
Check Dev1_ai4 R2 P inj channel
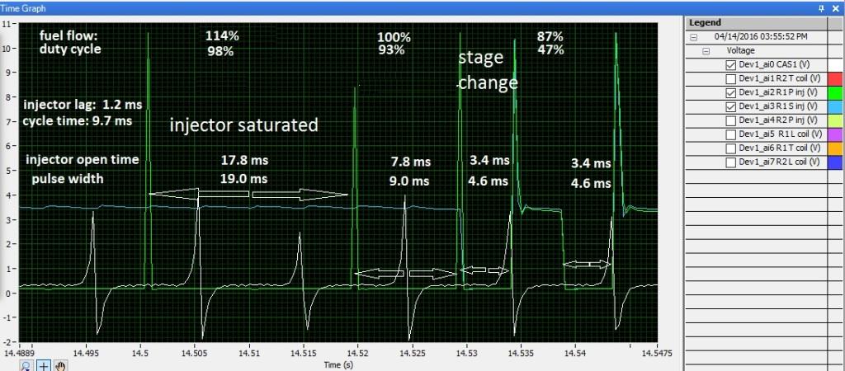(729, 120)
